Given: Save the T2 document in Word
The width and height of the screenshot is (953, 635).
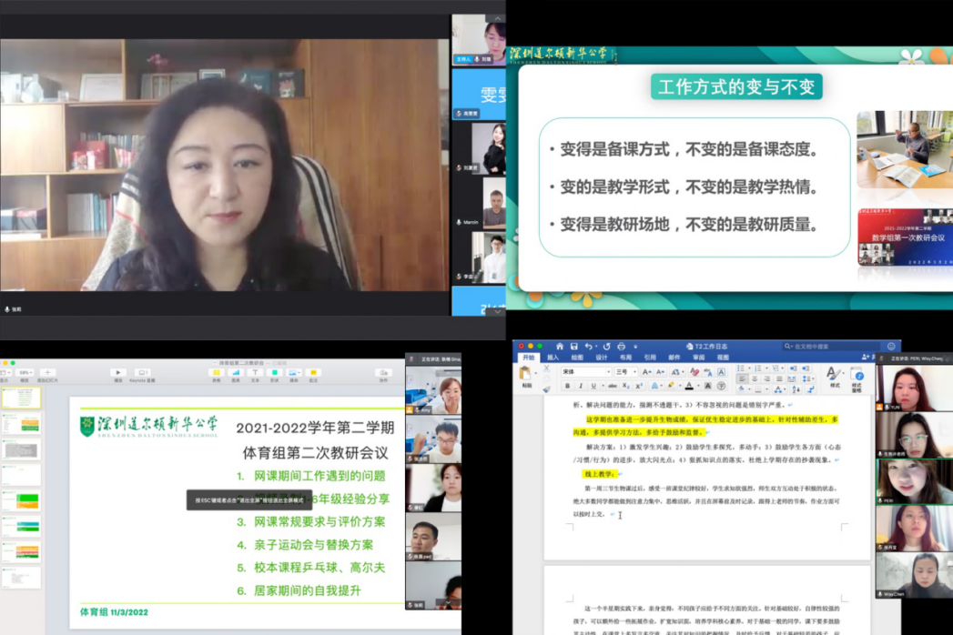Looking at the screenshot, I should click(x=573, y=346).
